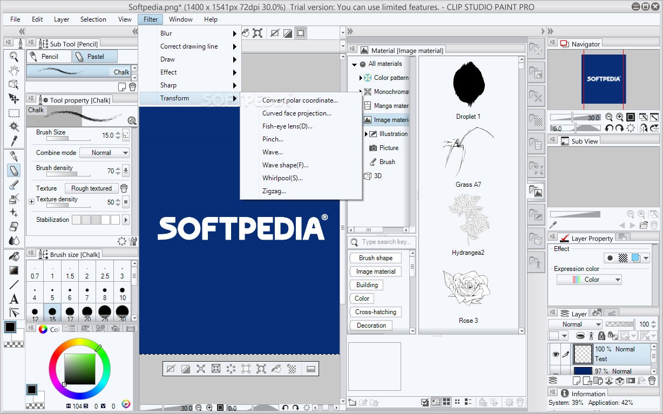Click Cross-hatching tag button
Viewport: 663px width, 414px height.
point(376,312)
